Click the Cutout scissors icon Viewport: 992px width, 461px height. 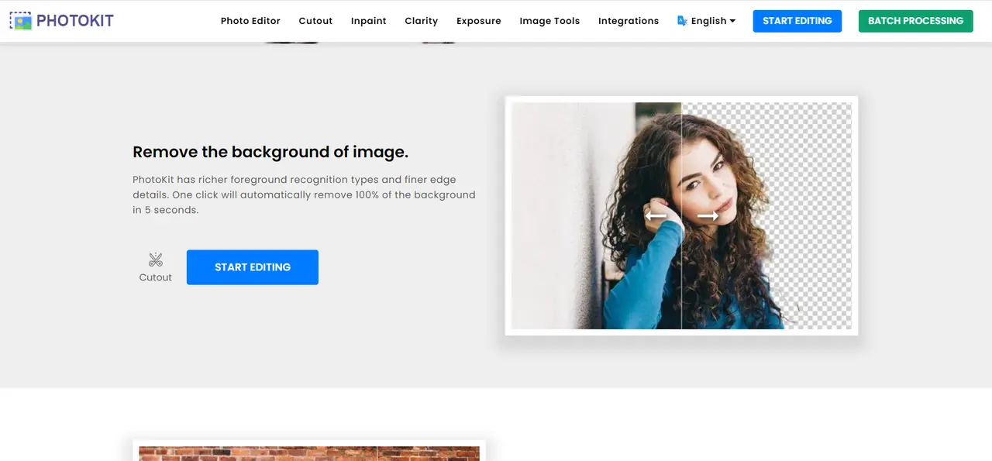pos(156,260)
